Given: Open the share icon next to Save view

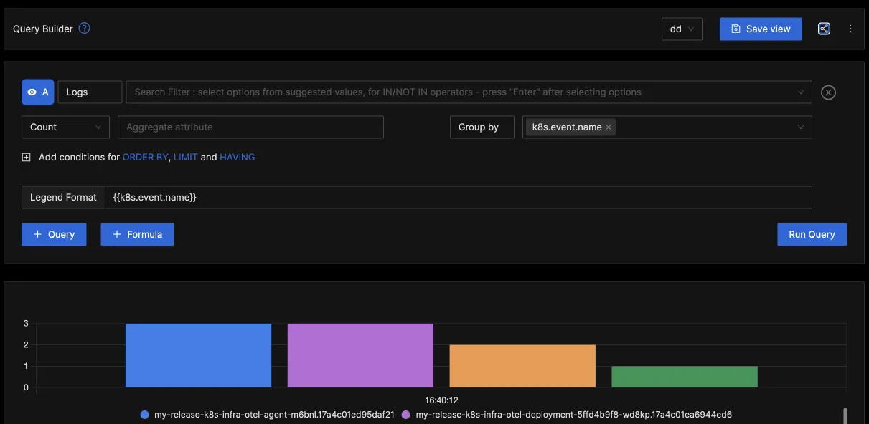Looking at the screenshot, I should [x=824, y=29].
